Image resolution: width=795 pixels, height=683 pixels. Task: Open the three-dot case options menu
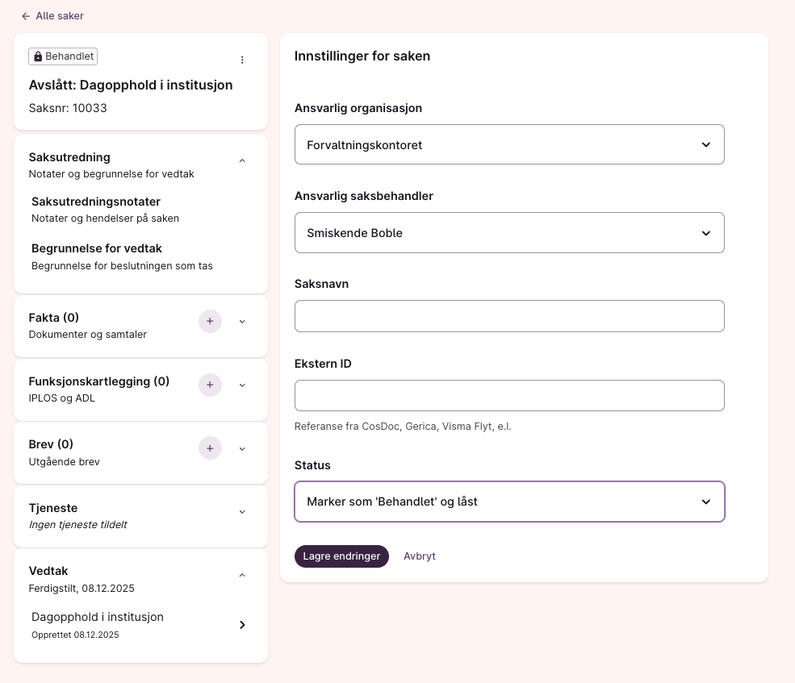coord(242,60)
